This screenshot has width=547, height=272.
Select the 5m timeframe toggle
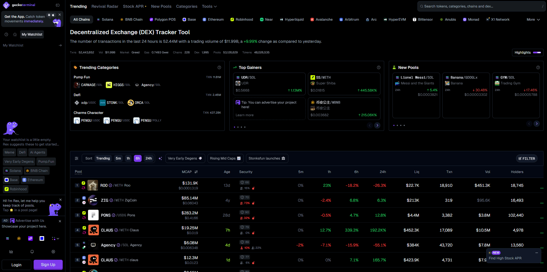click(118, 158)
